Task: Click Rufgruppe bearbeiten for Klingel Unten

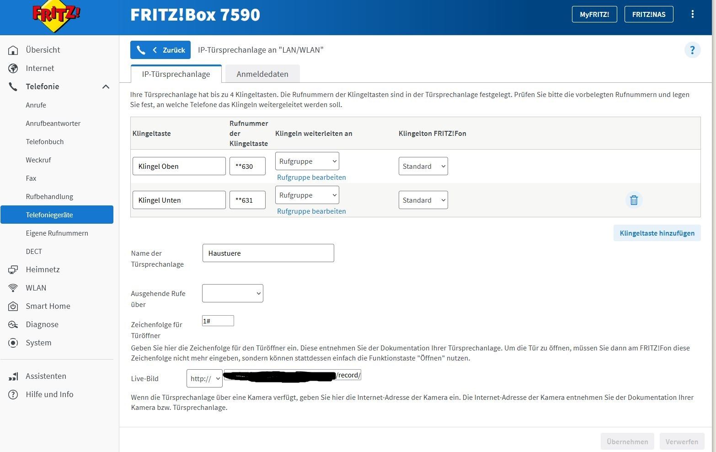Action: (x=311, y=211)
